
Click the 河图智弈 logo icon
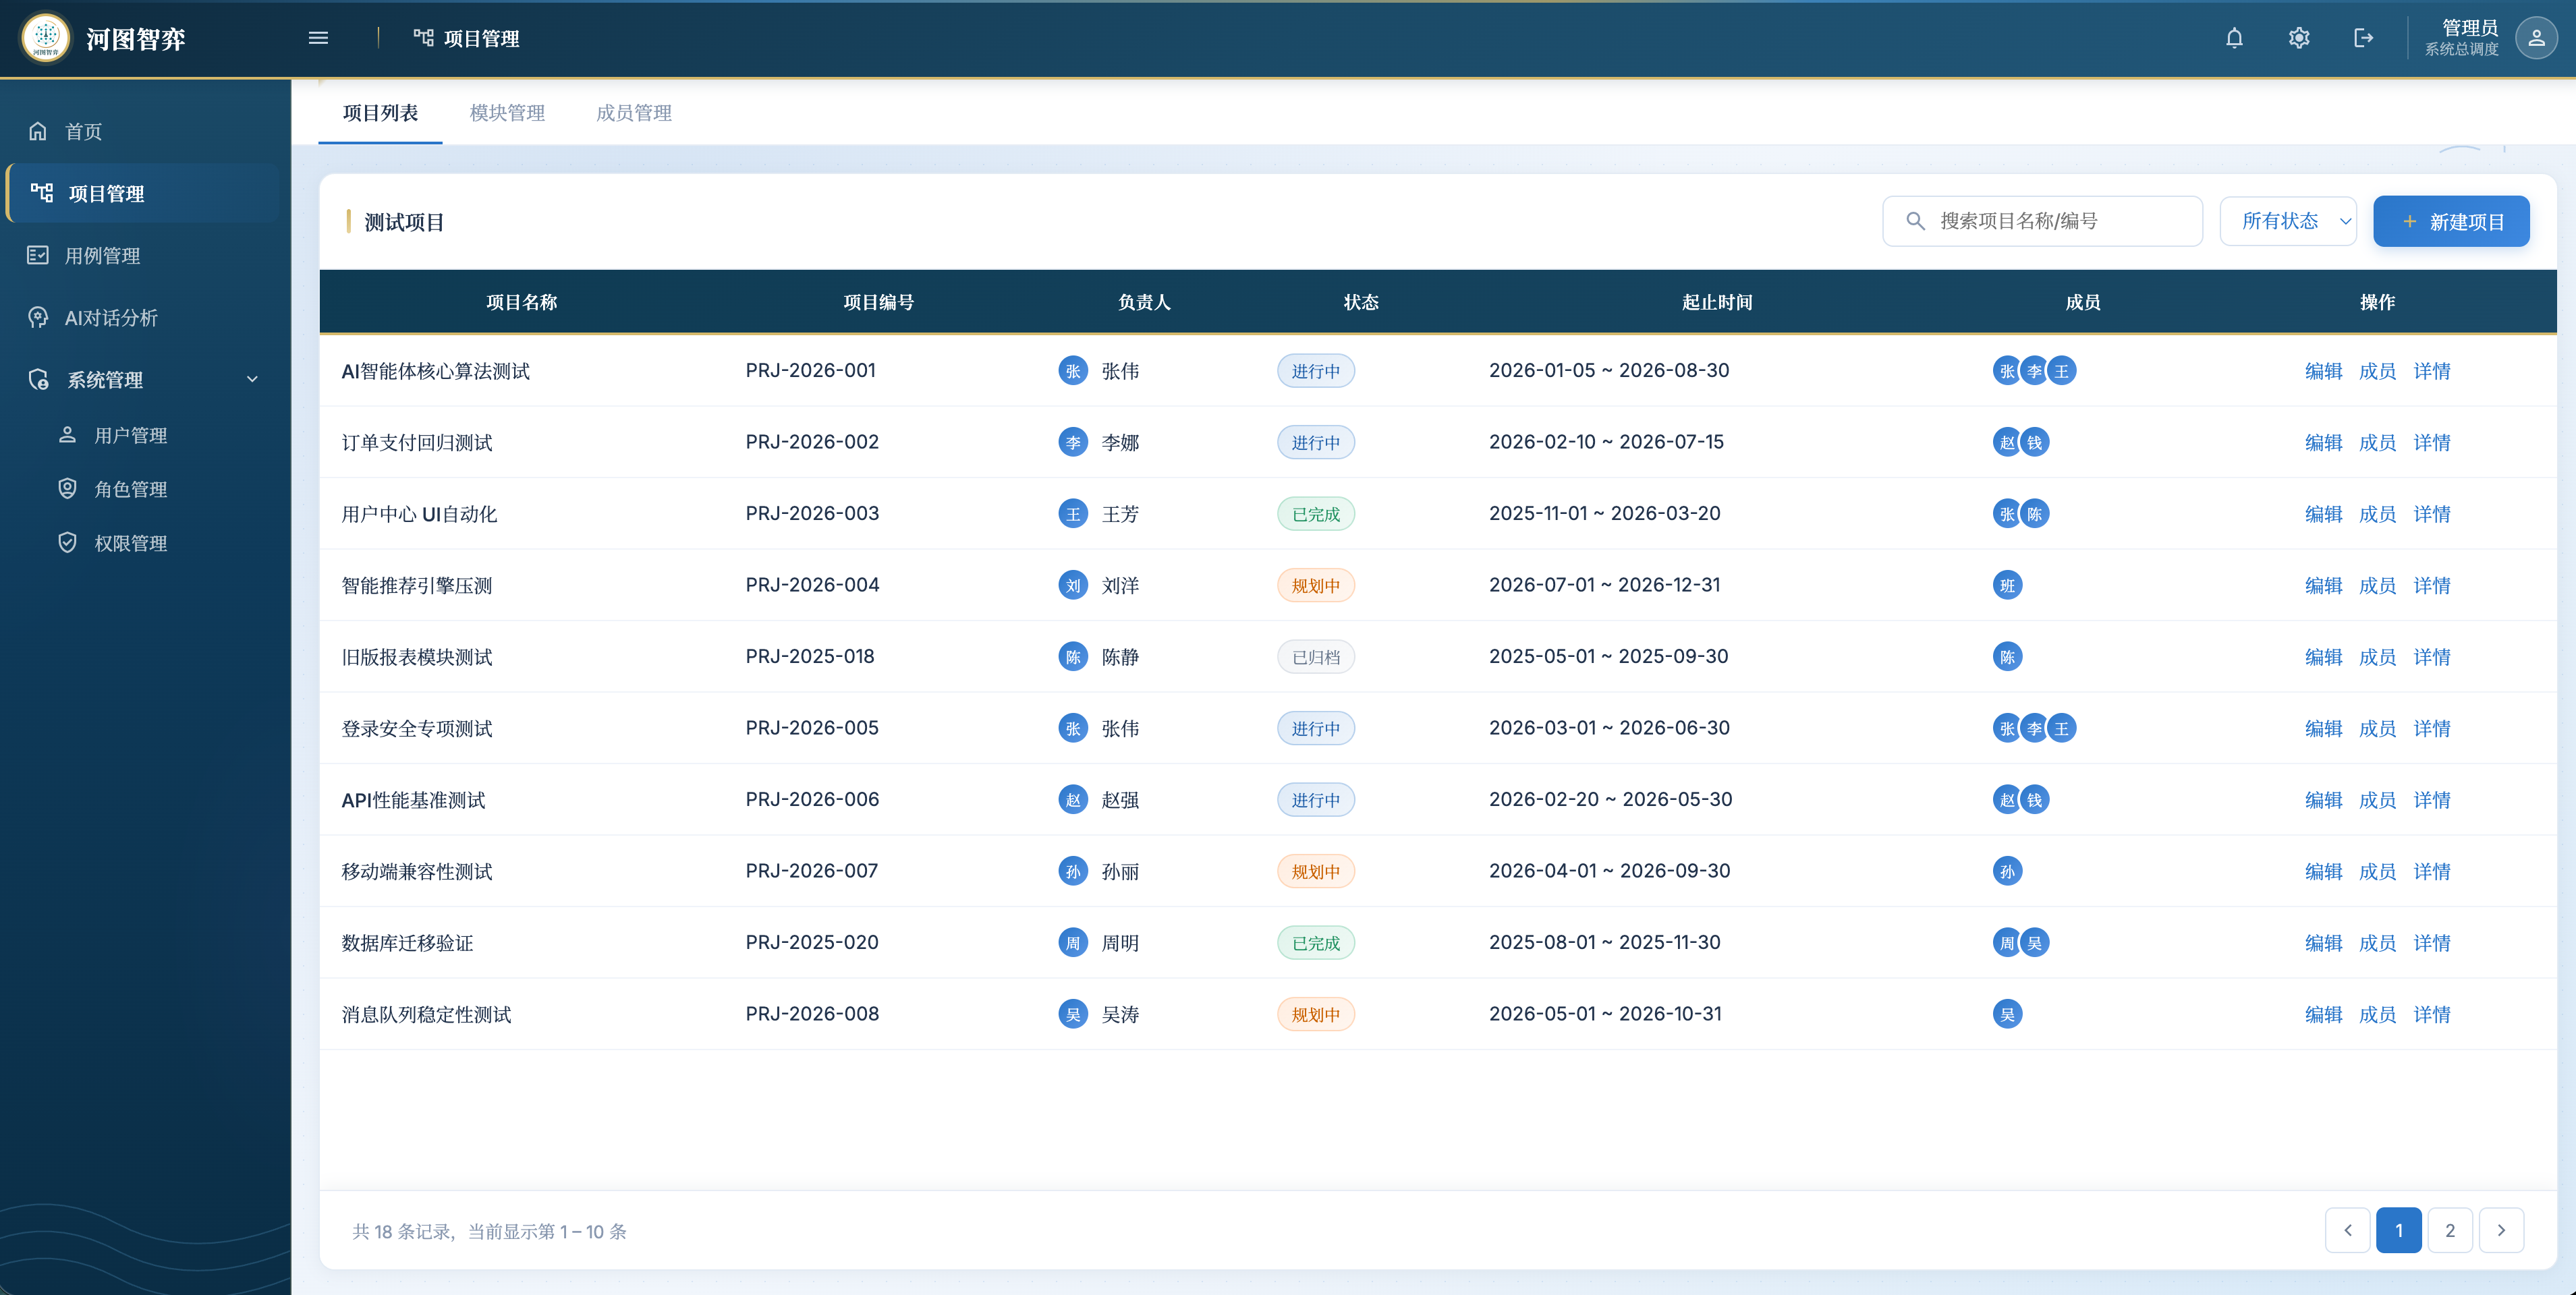coord(46,38)
